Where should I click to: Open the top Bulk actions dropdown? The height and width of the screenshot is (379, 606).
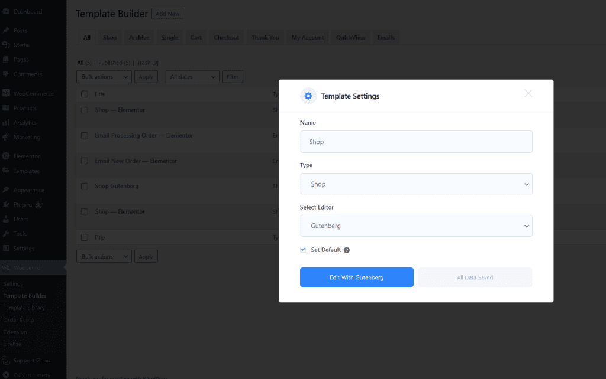tap(104, 77)
